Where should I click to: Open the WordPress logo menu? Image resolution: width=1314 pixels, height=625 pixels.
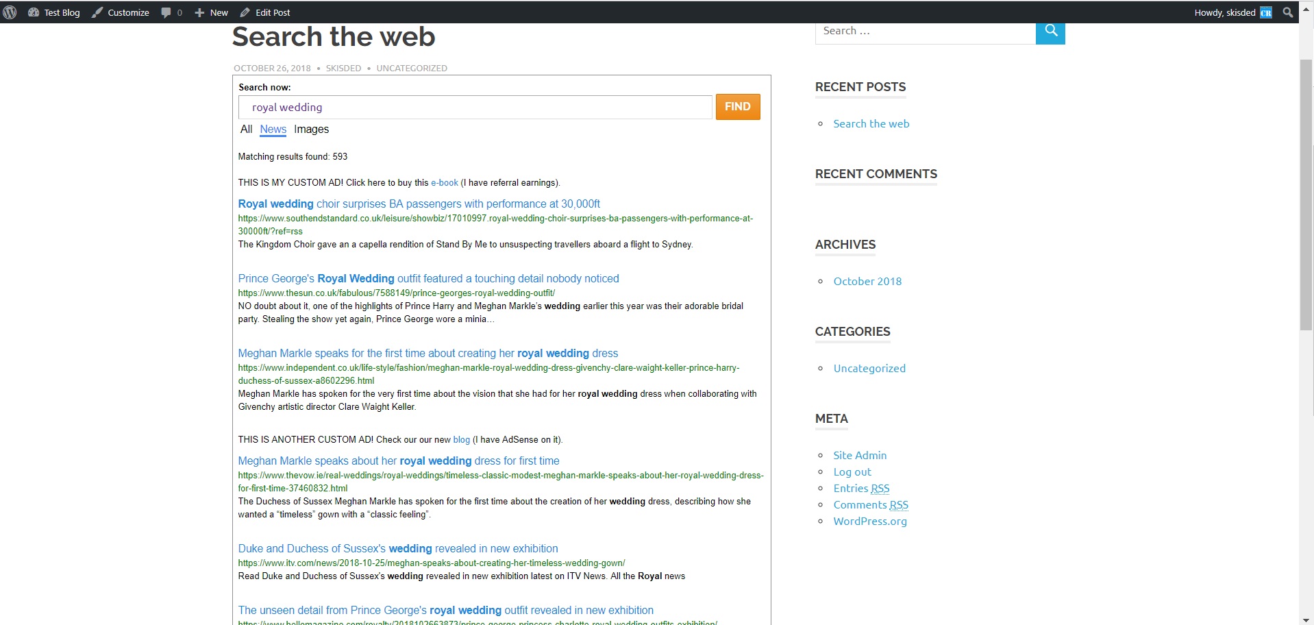10,12
